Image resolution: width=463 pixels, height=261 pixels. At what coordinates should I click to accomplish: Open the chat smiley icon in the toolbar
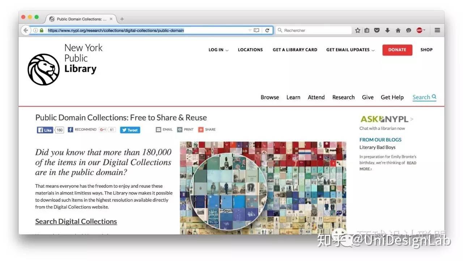tap(408, 30)
